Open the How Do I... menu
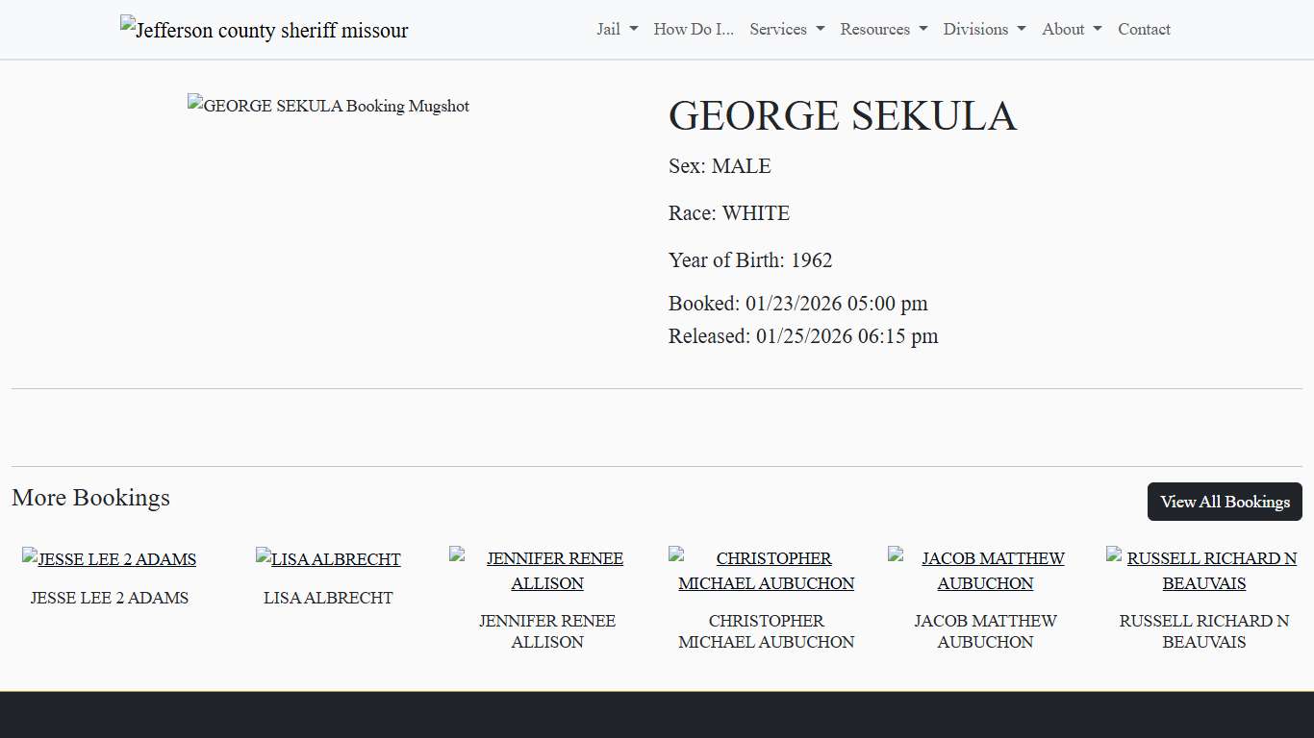This screenshot has width=1314, height=738. 693,29
